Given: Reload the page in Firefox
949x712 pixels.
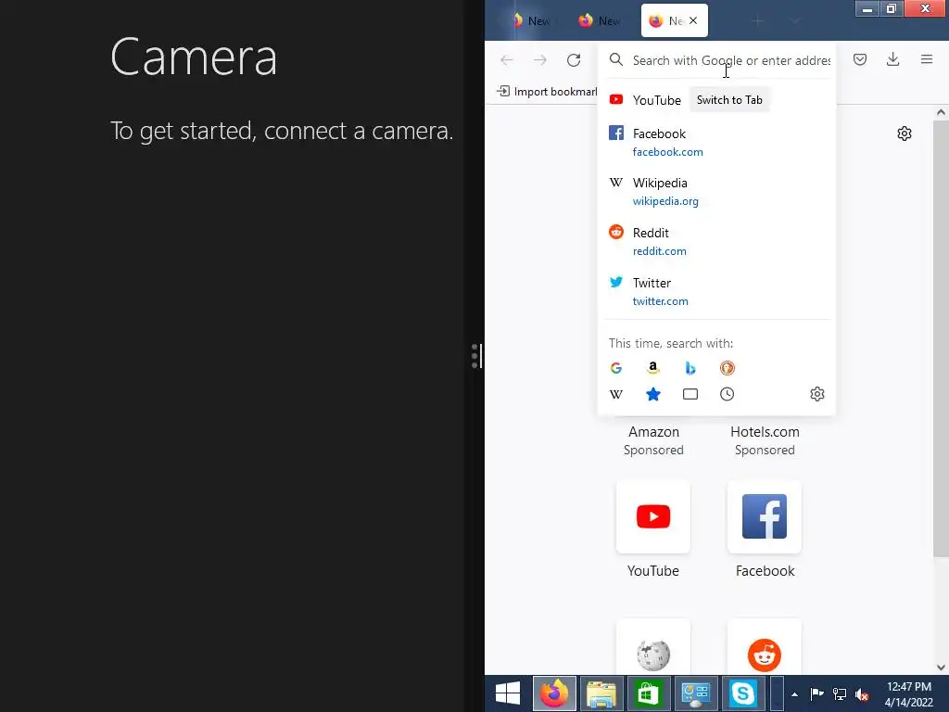Looking at the screenshot, I should (x=573, y=60).
